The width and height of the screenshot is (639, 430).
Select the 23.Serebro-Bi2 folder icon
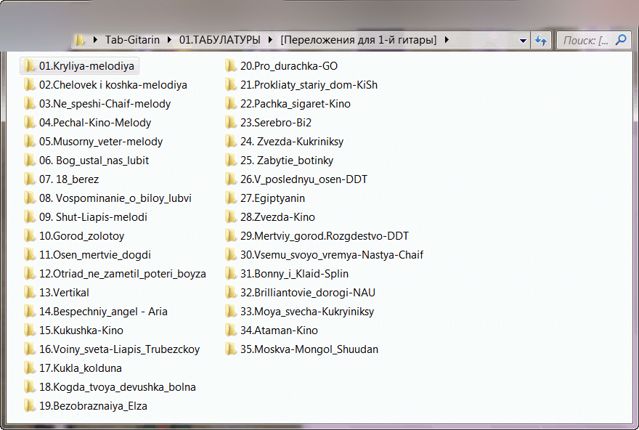pos(231,123)
